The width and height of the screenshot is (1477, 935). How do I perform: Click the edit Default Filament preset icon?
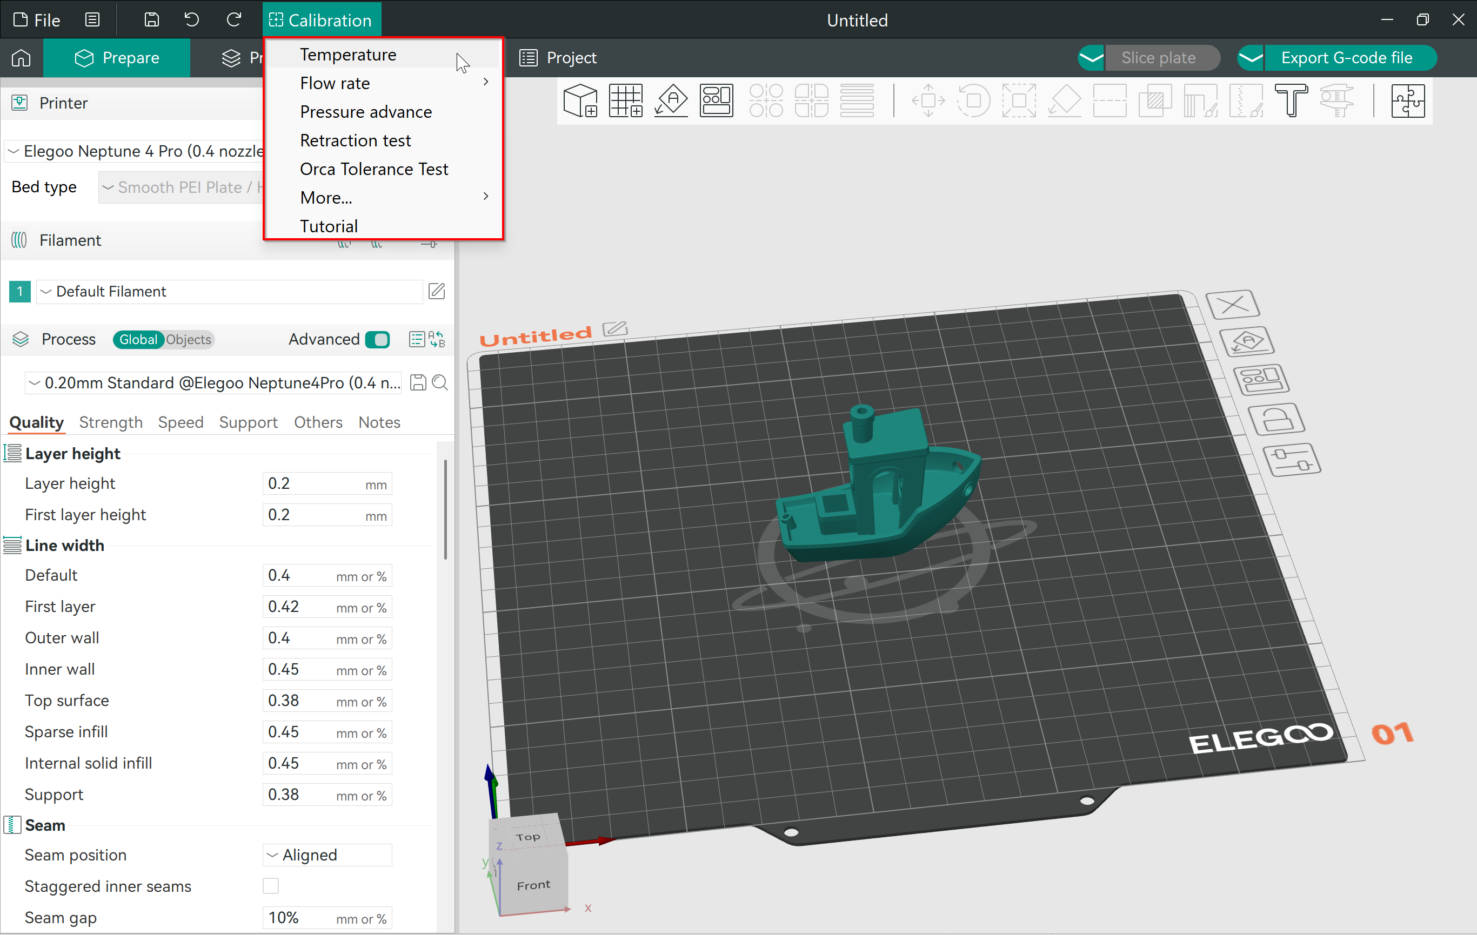pos(436,291)
